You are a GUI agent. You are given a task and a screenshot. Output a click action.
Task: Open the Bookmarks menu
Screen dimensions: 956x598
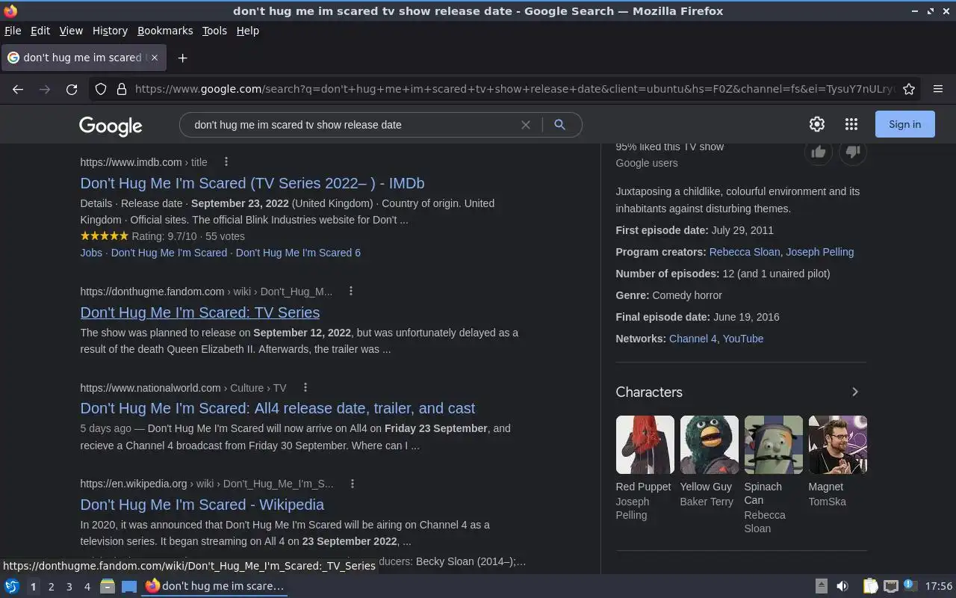[x=165, y=31]
